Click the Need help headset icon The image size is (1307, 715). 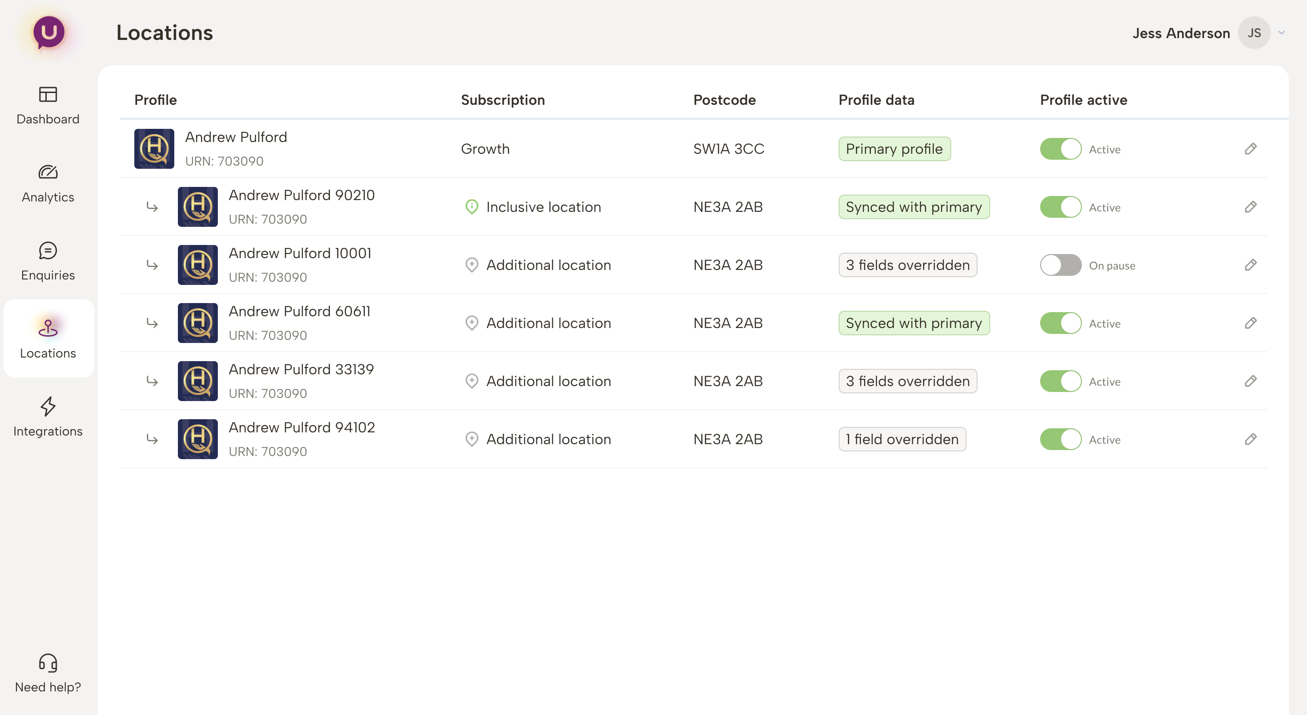pos(48,663)
